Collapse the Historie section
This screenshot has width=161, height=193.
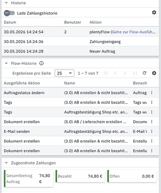pyautogui.click(x=6, y=3)
